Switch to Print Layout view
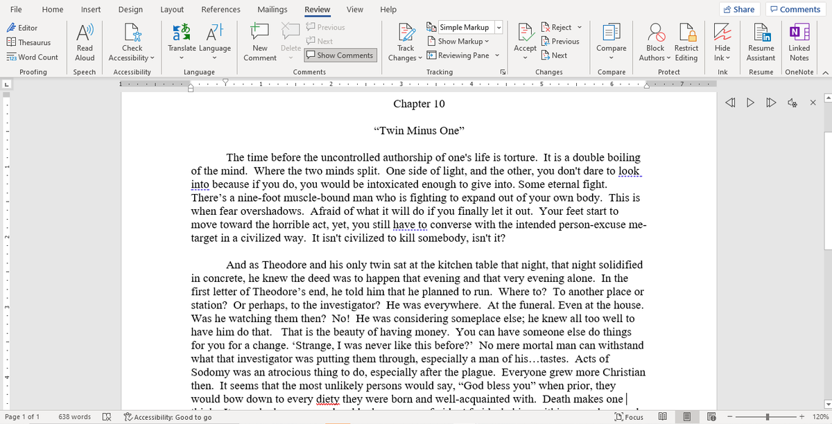This screenshot has height=424, width=832. point(686,417)
